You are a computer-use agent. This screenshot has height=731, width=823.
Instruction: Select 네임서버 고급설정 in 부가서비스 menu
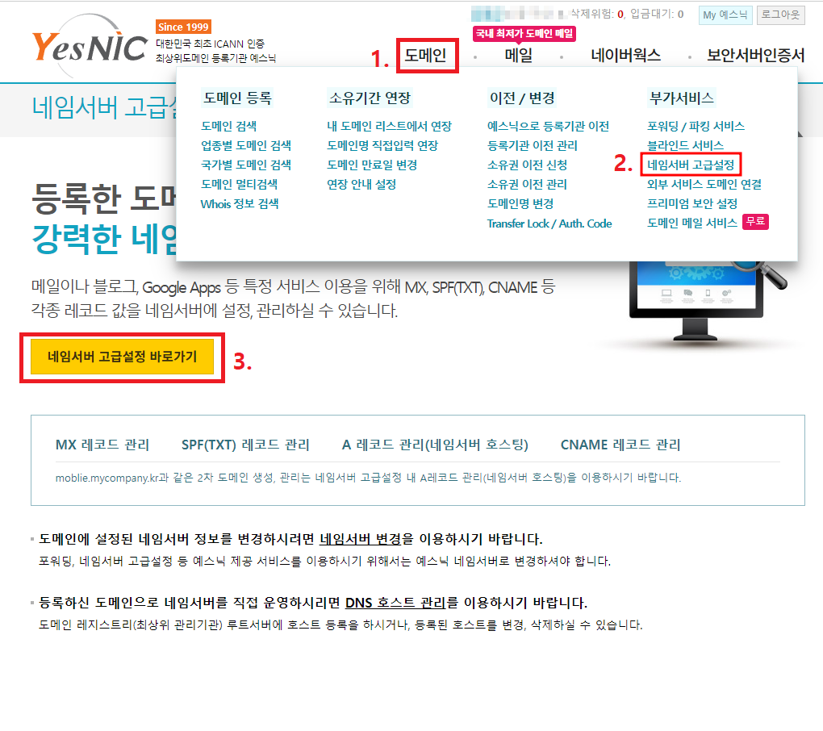[x=691, y=165]
